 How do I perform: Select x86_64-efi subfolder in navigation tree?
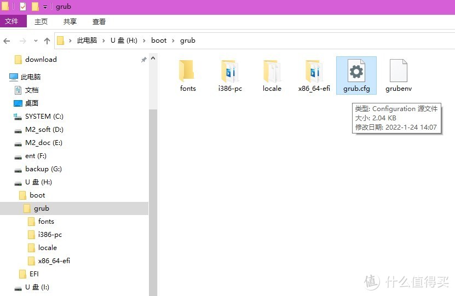pos(54,260)
